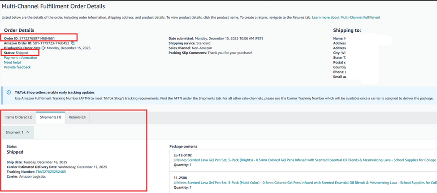Screen dimensions: 437x193
Task: Click the Need help? link
Action: click(x=13, y=63)
